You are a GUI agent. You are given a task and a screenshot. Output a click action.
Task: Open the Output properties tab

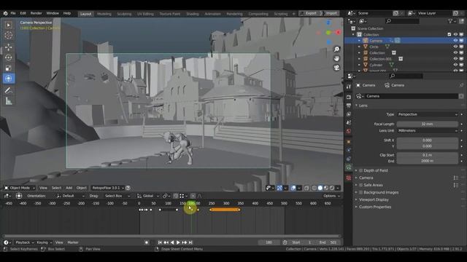tap(349, 106)
